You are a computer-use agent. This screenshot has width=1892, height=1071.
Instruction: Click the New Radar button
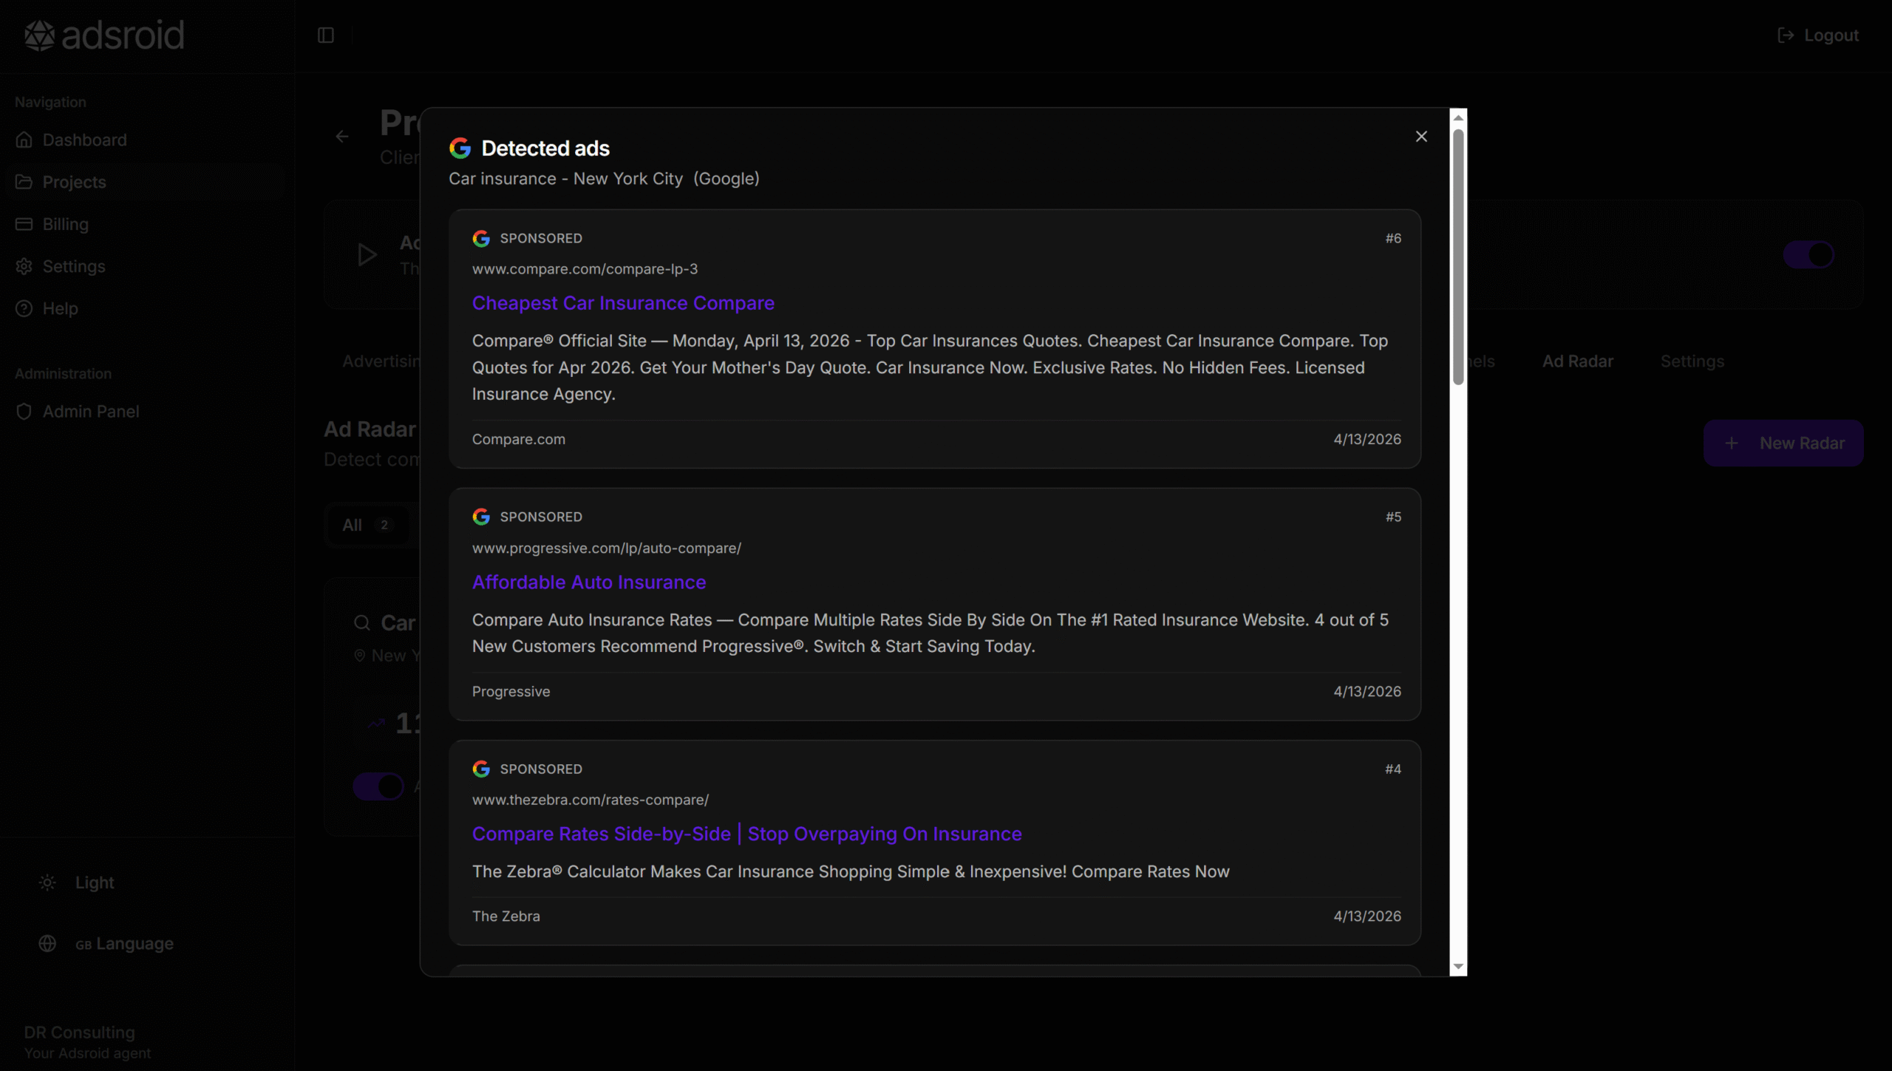[1783, 443]
